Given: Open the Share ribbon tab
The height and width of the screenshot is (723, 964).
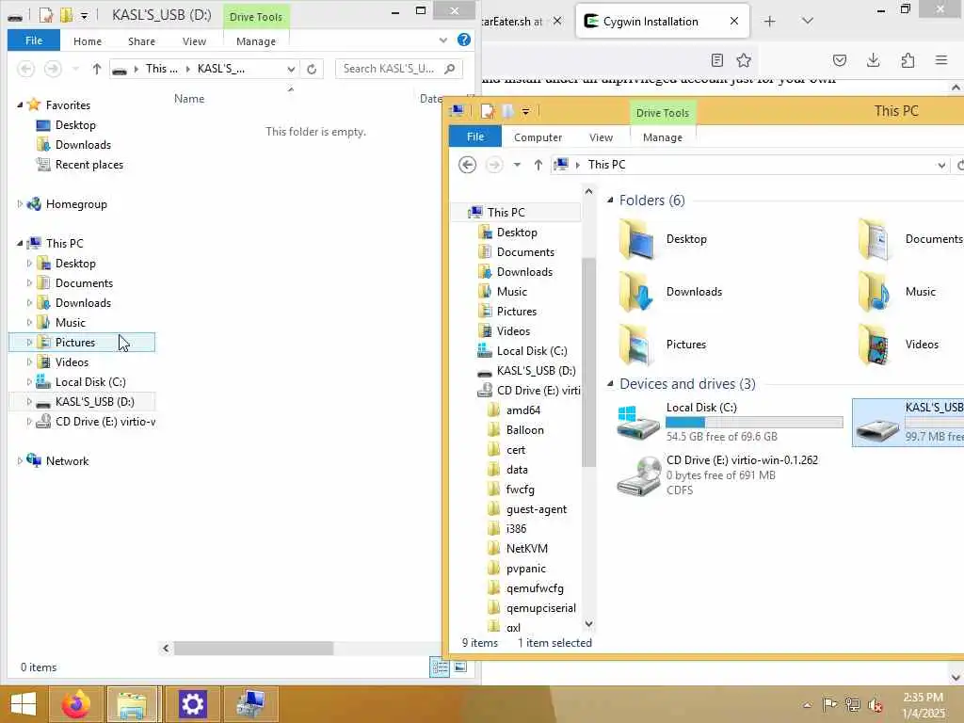Looking at the screenshot, I should point(141,41).
